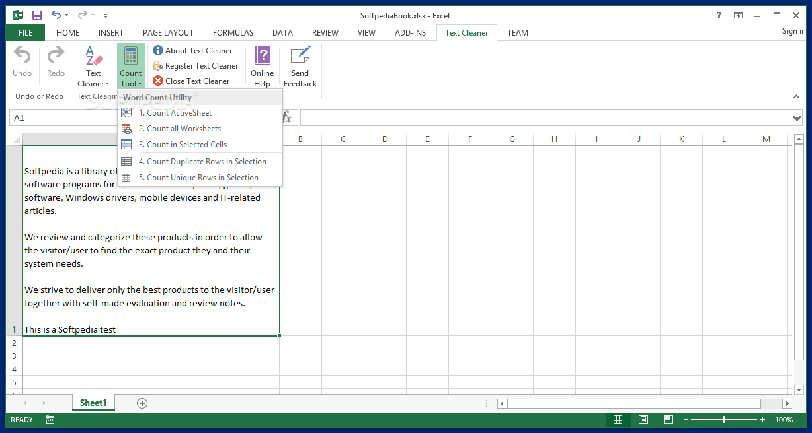
Task: Click the zoom in plus button
Action: pos(762,420)
